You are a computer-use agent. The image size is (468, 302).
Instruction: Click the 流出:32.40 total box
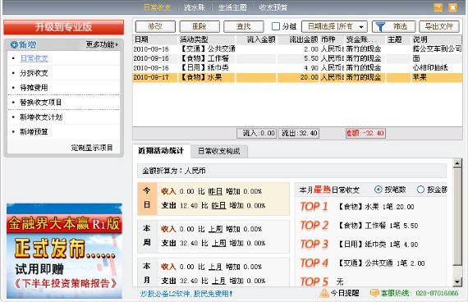pos(299,133)
